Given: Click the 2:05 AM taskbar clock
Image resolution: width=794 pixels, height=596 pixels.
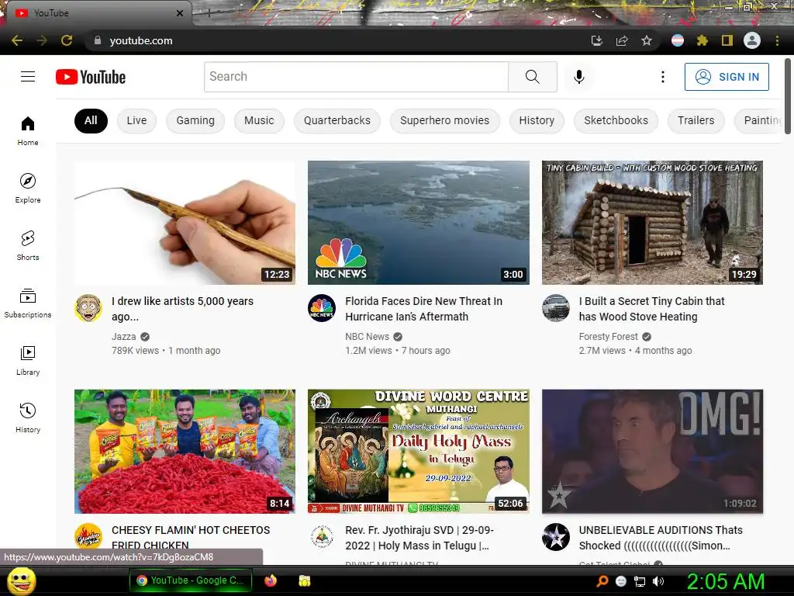Looking at the screenshot, I should click(x=725, y=581).
